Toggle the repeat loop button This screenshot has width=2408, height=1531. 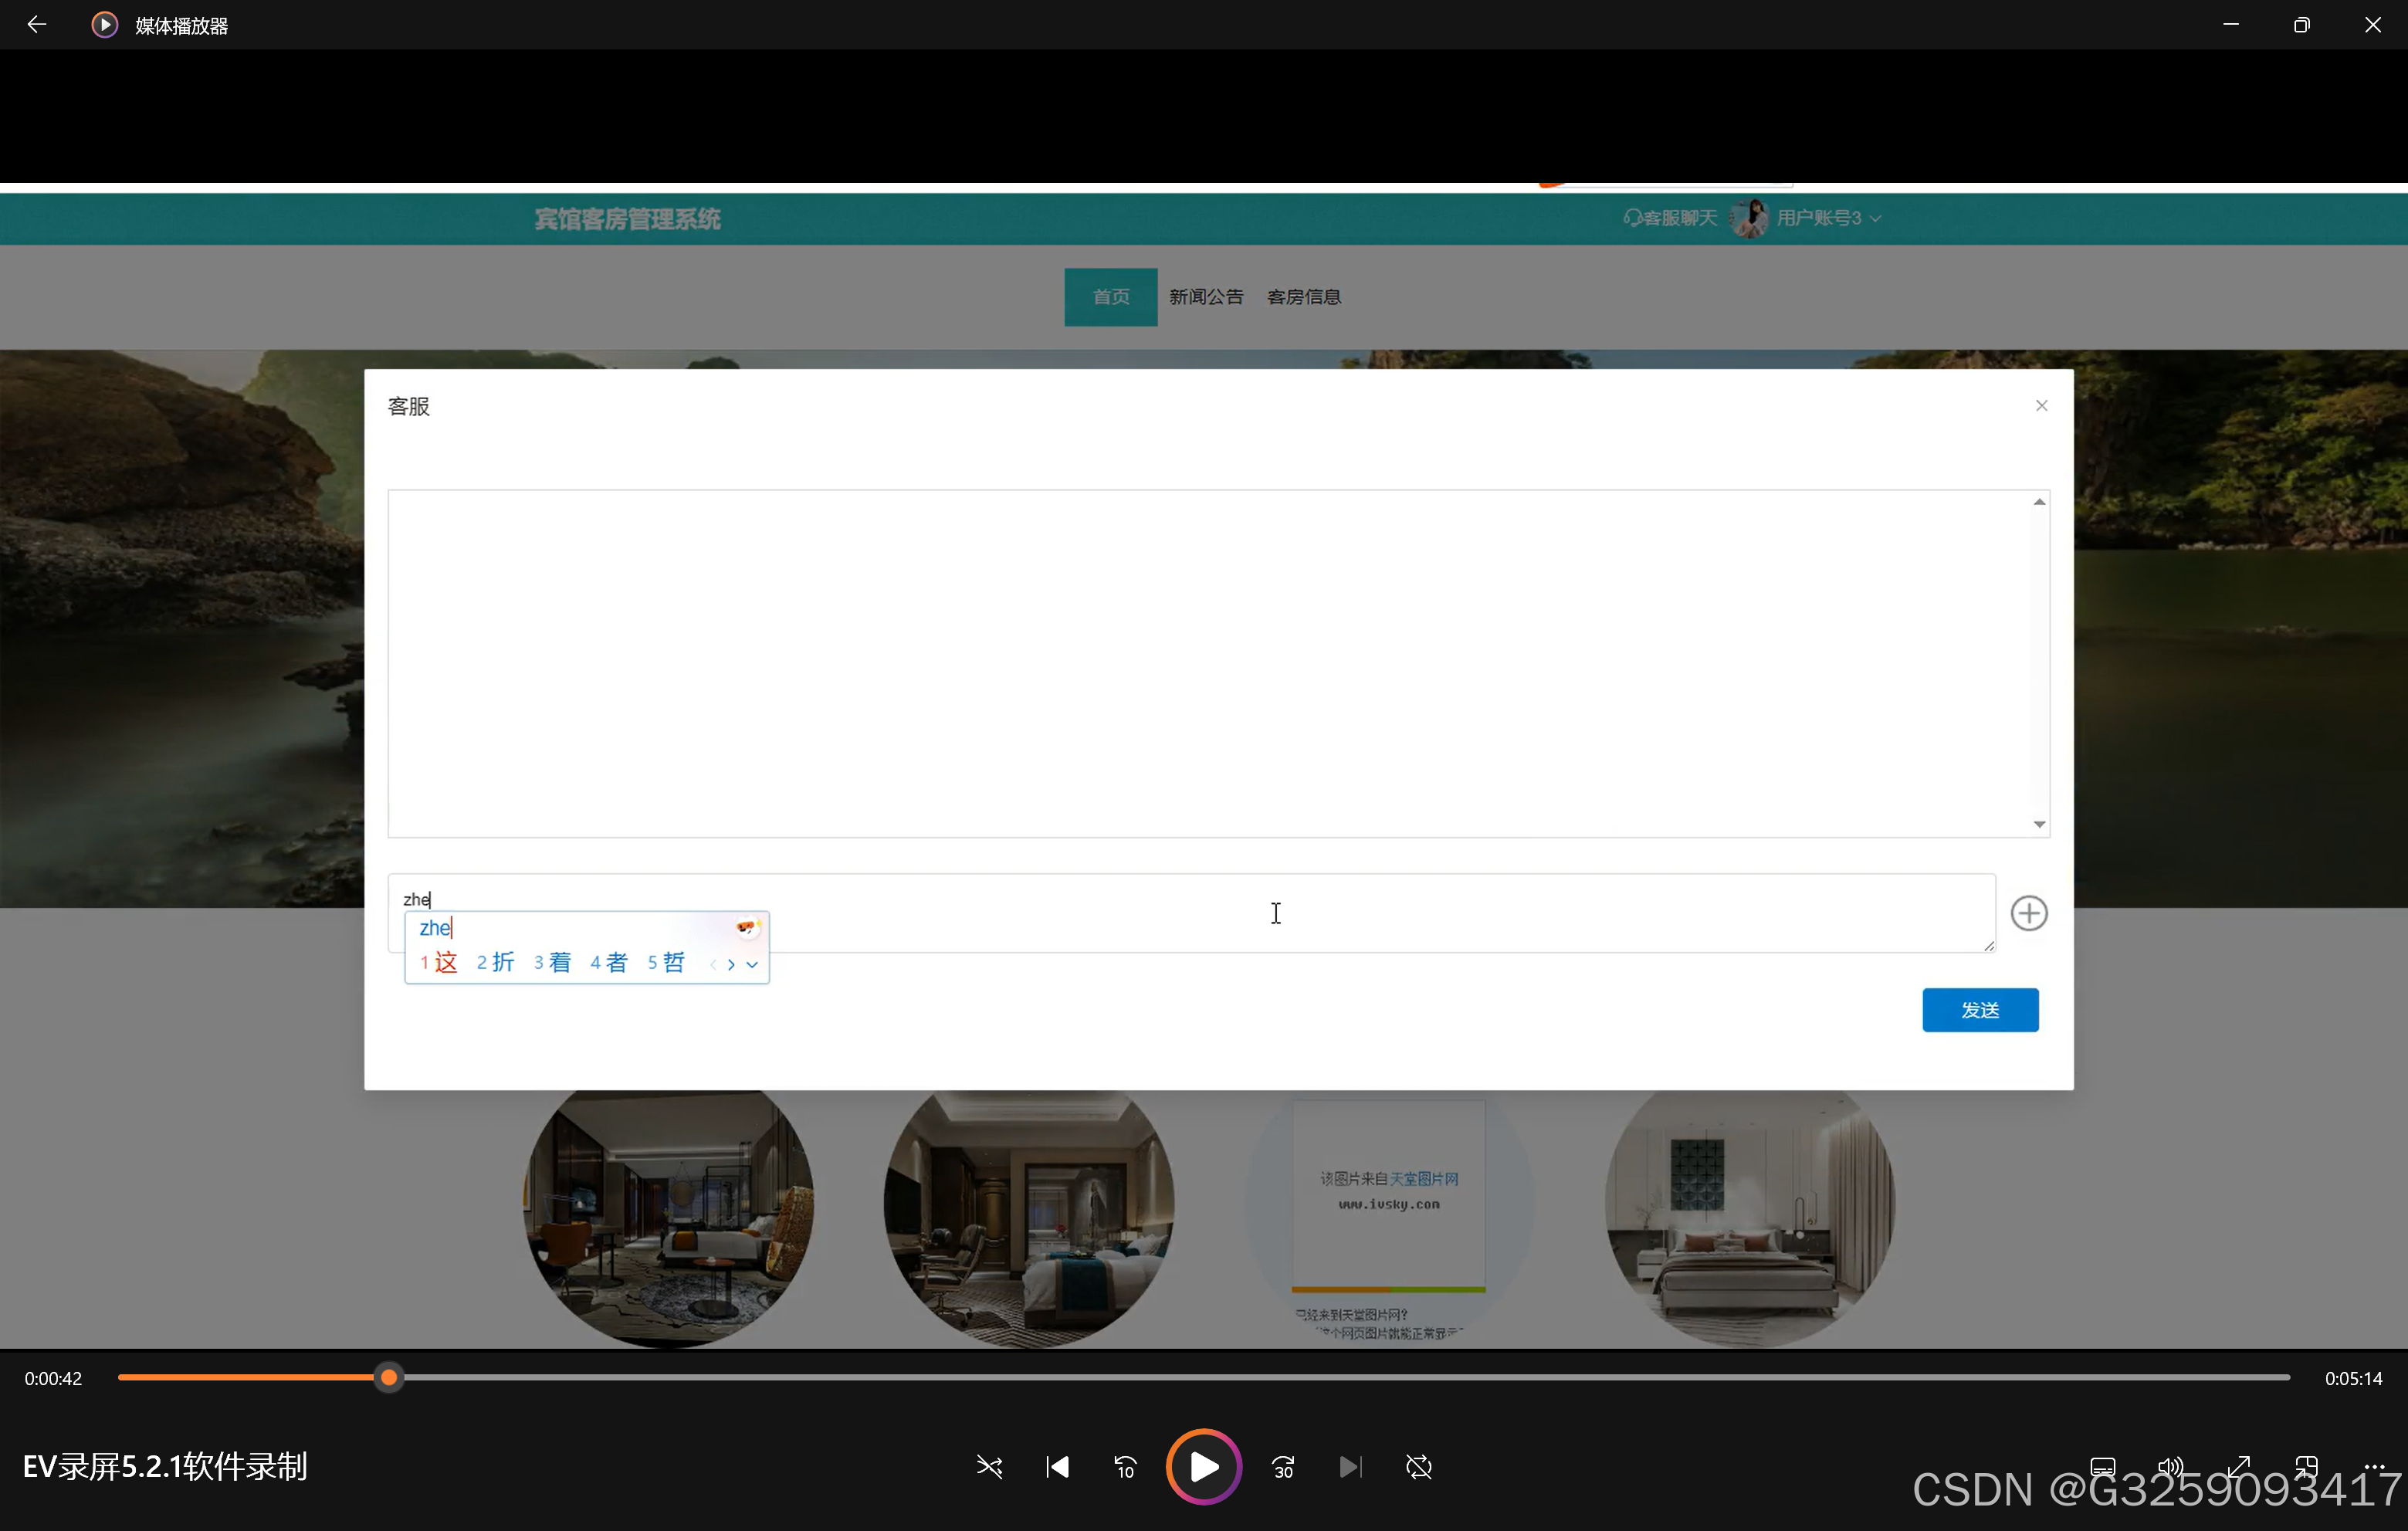pos(1418,1466)
